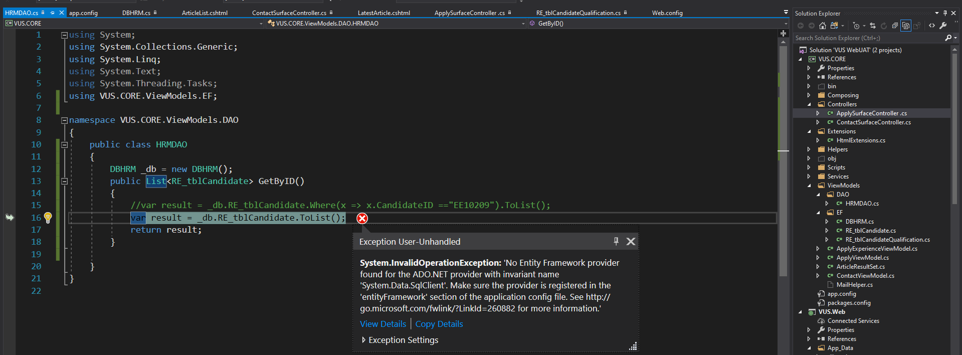Switch to the app.config tab

point(83,13)
